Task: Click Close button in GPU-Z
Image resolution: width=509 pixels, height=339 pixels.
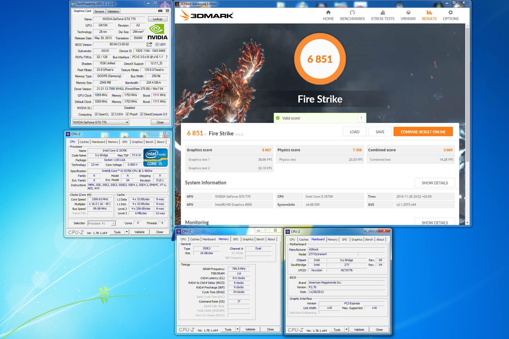Action: click(x=160, y=122)
